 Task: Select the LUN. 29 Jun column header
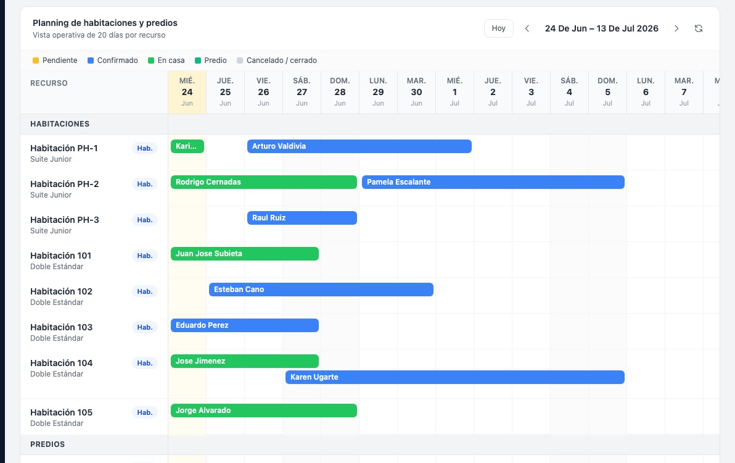click(x=378, y=92)
